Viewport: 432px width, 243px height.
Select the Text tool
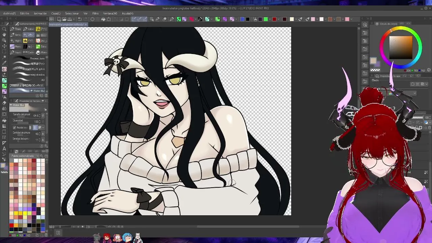[x=4, y=148]
